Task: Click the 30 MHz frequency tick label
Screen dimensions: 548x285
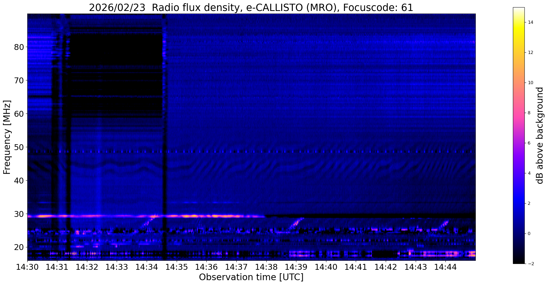Action: pos(19,214)
